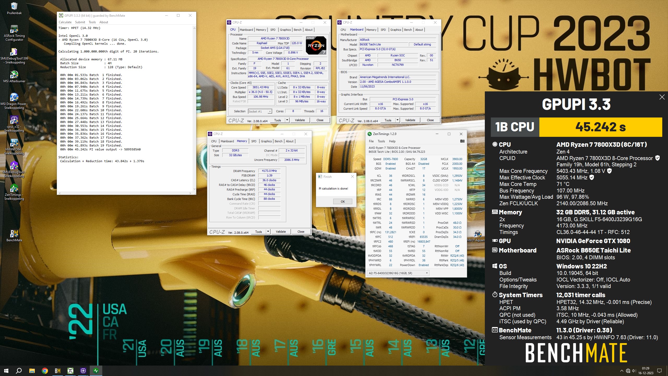The height and width of the screenshot is (376, 668).
Task: Open Windows notification center icon
Action: pyautogui.click(x=659, y=371)
